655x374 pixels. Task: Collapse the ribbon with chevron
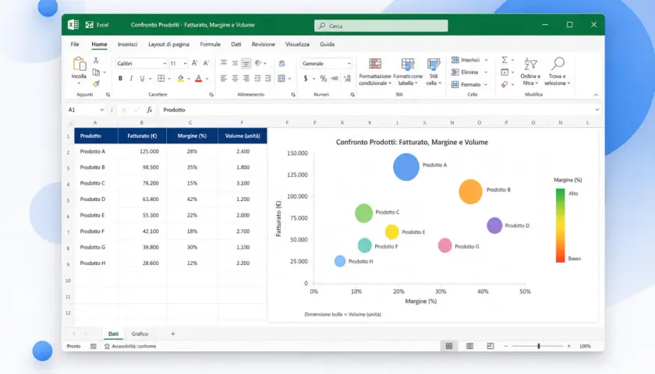pos(596,95)
